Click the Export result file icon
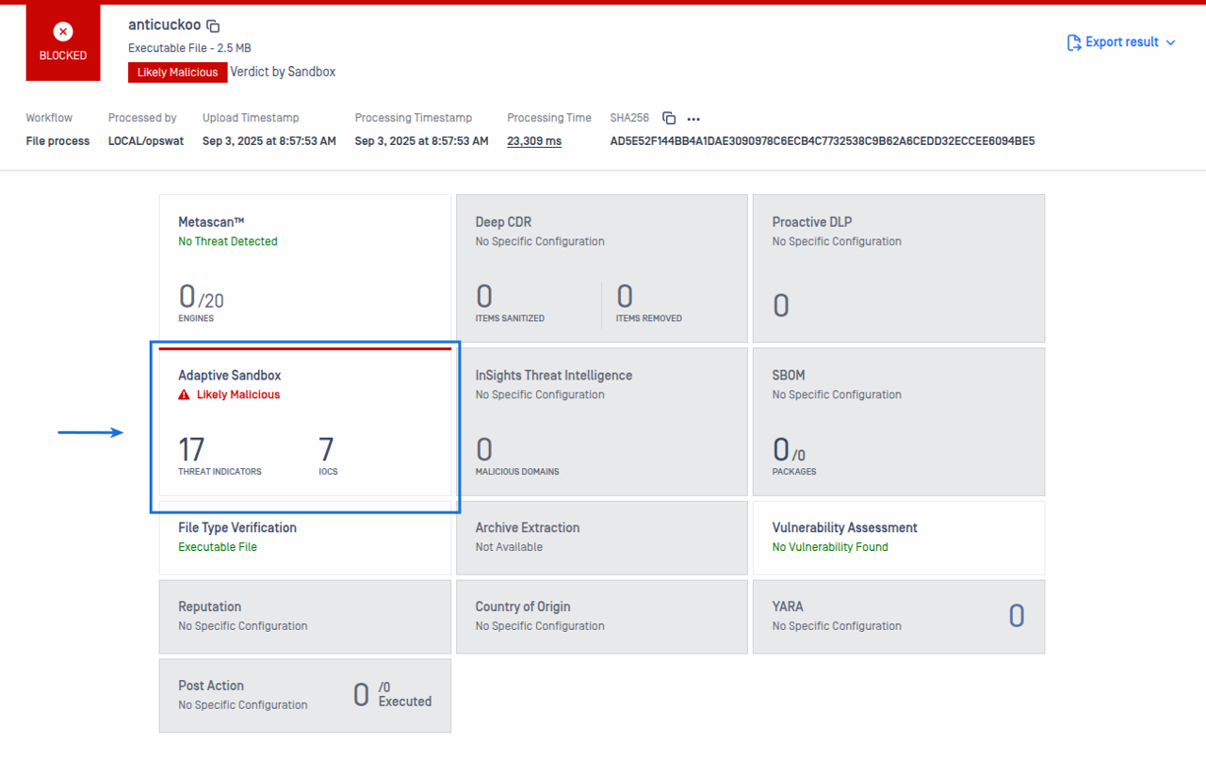This screenshot has height=759, width=1206. pos(1073,42)
